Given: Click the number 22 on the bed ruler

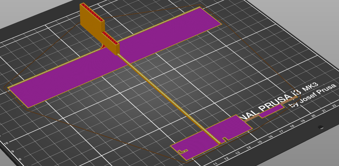Looking at the screenshot, I should pyautogui.click(x=334, y=105).
